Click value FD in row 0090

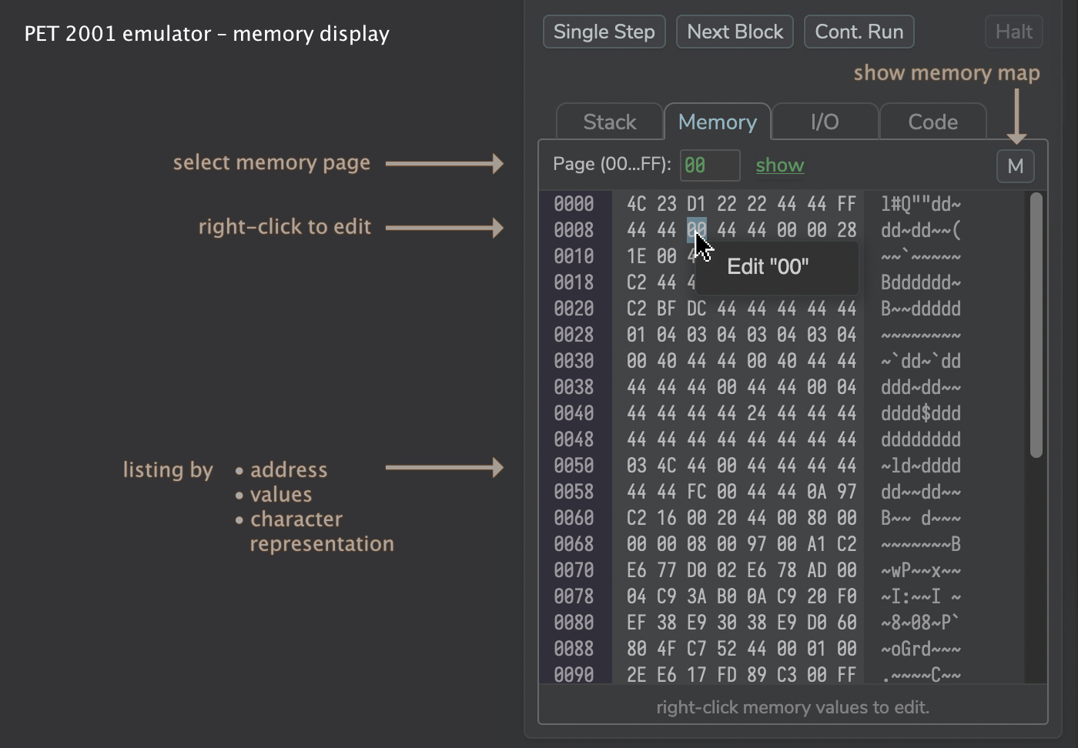click(727, 675)
